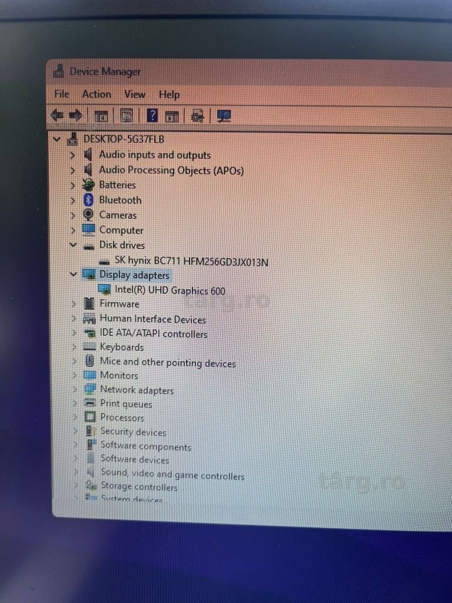Open the Action menu
Screen dimensions: 452x603
pyautogui.click(x=97, y=94)
